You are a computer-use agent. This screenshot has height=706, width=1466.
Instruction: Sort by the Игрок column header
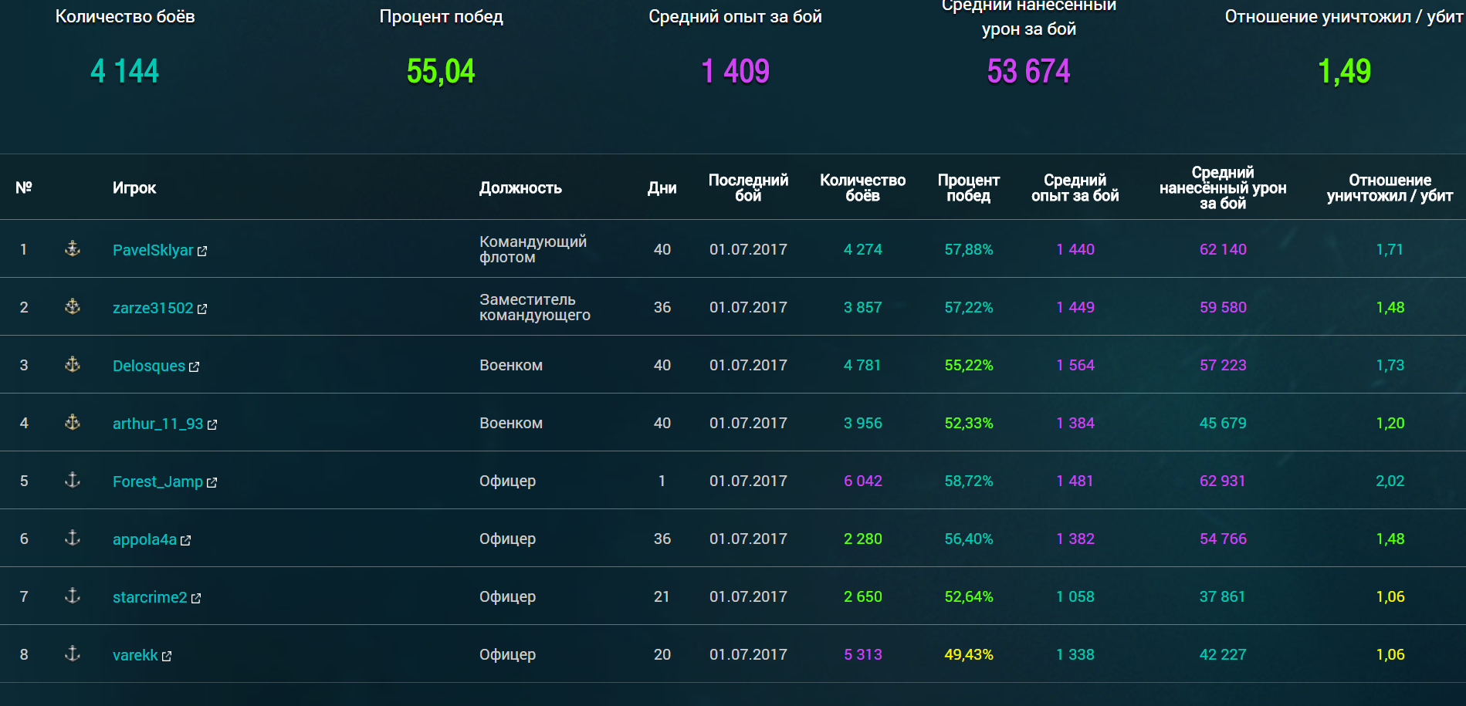click(x=134, y=187)
